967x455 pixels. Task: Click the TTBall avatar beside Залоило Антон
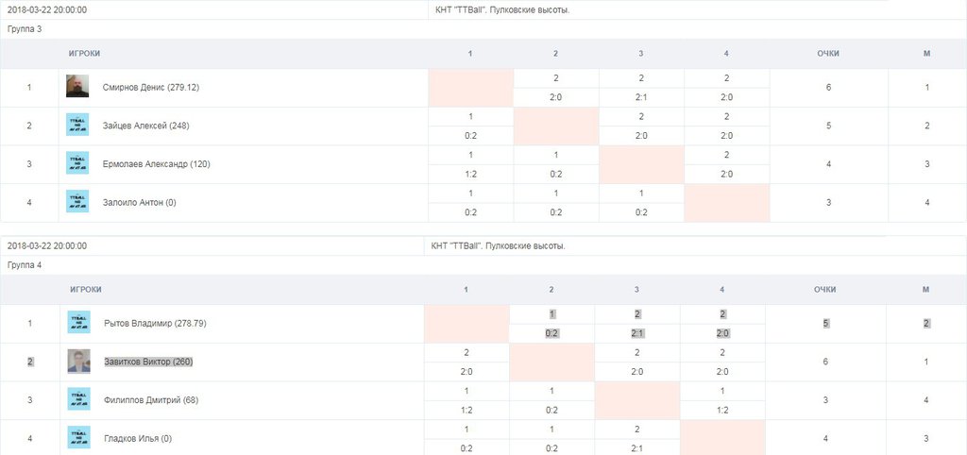[x=77, y=202]
